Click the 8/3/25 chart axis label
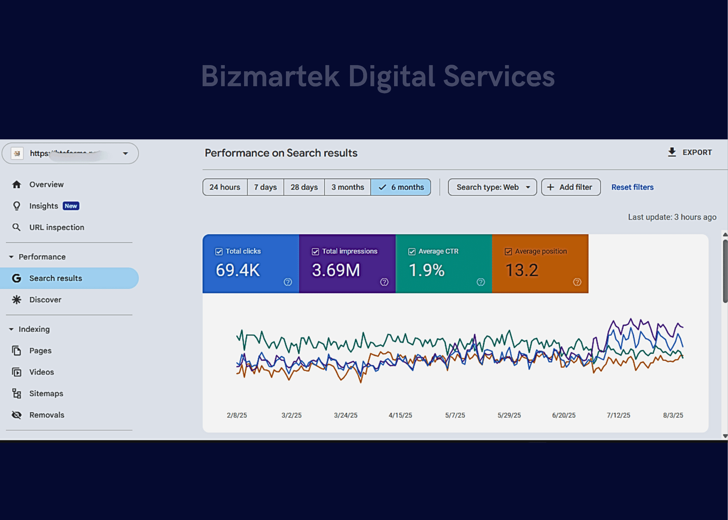 coord(673,415)
